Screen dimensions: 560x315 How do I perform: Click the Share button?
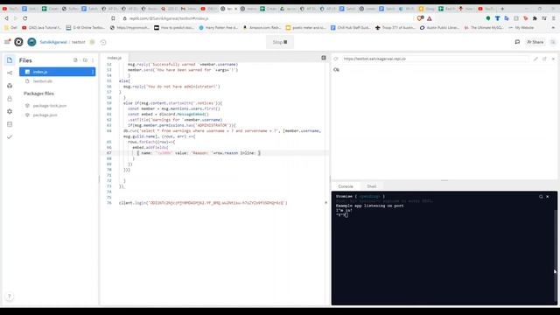(535, 42)
